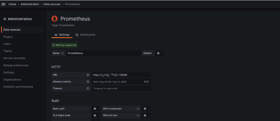Open Plugins in the Administration sidebar

(x=8, y=37)
